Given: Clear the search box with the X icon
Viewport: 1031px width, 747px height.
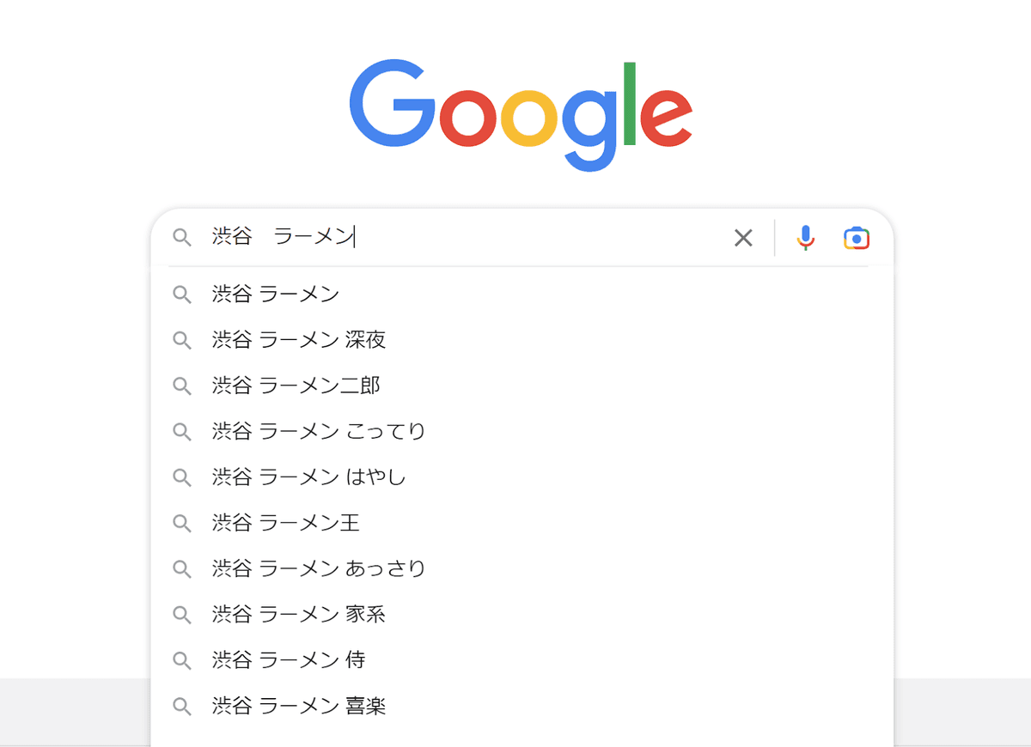Looking at the screenshot, I should click(743, 238).
